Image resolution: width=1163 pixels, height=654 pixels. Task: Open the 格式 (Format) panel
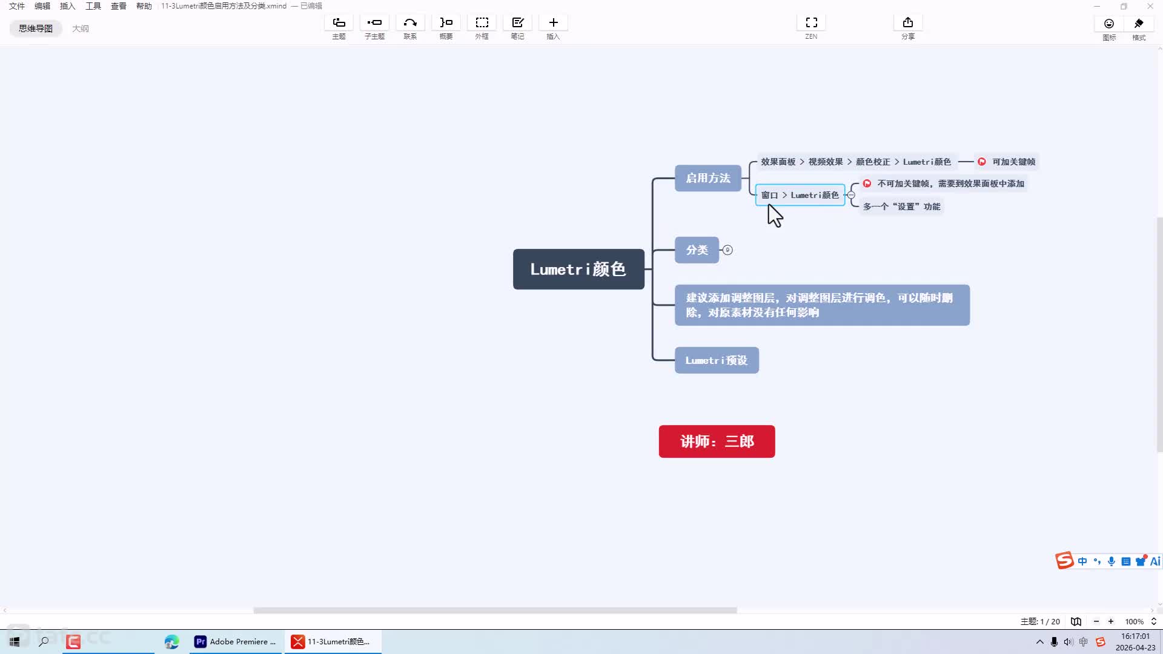pyautogui.click(x=1139, y=24)
